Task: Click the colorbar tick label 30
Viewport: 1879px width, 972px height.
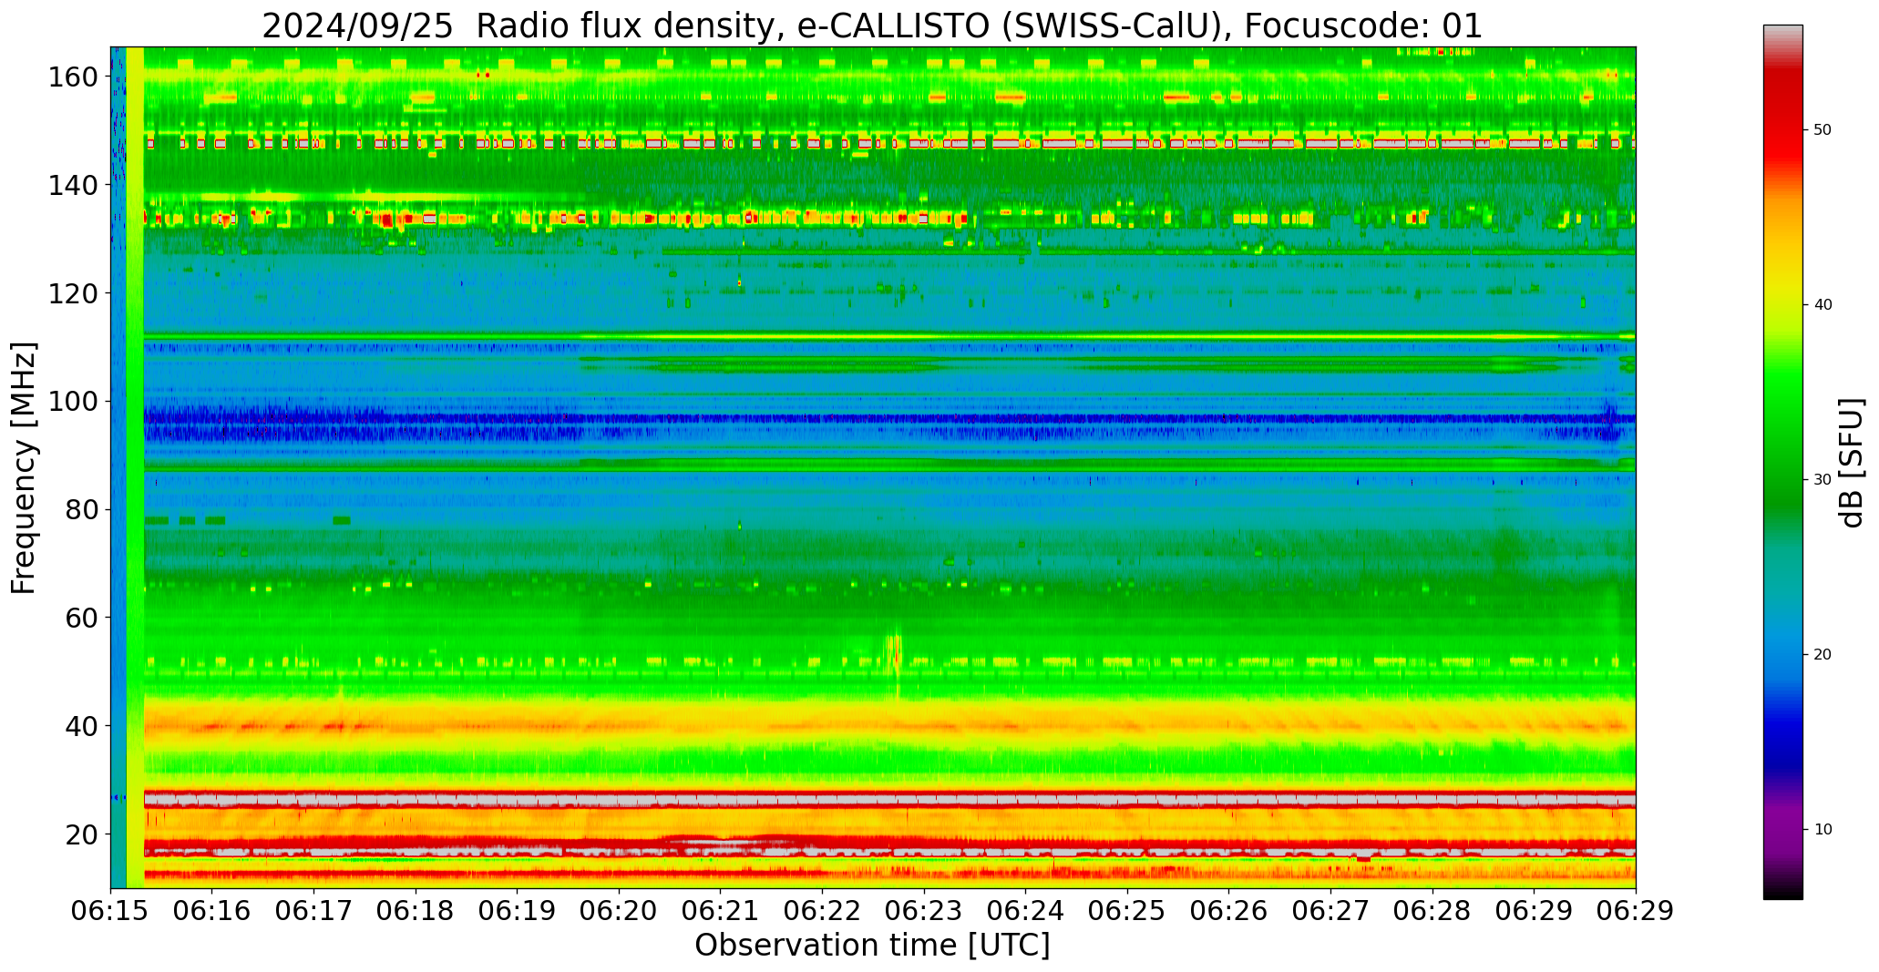Action: tap(1823, 480)
